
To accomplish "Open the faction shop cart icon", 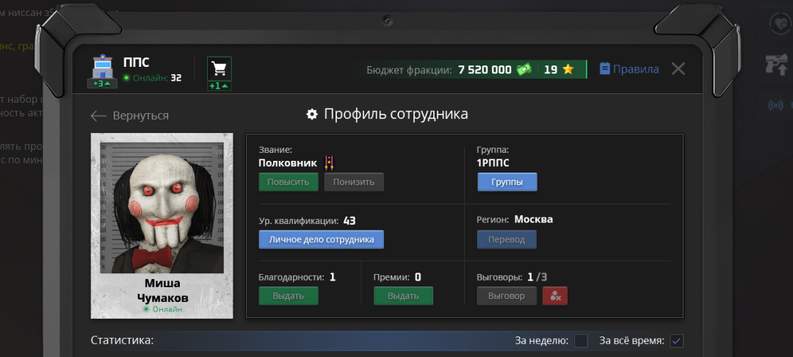I will [x=220, y=68].
